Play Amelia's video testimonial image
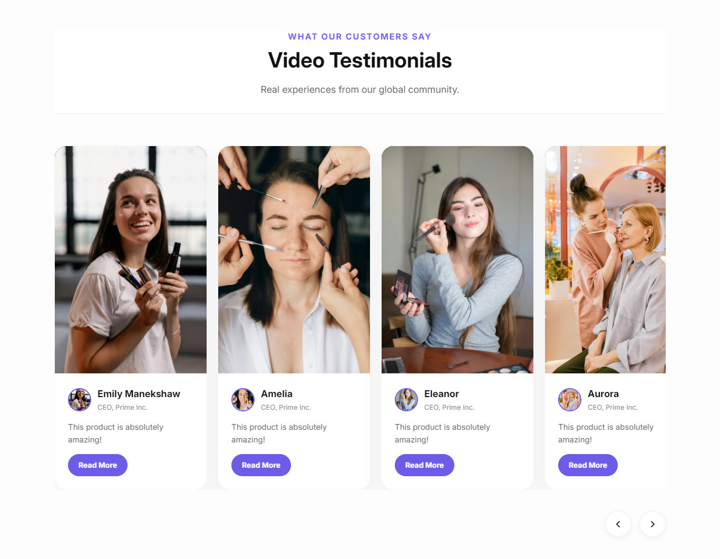This screenshot has height=559, width=720. point(294,259)
